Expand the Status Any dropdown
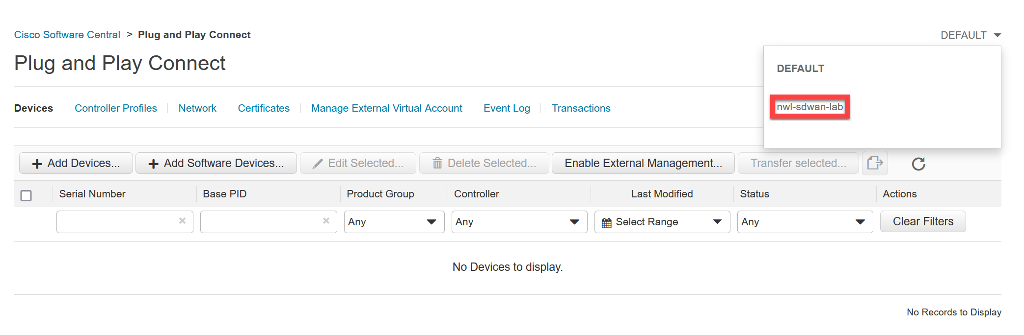 coord(805,222)
